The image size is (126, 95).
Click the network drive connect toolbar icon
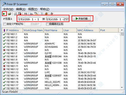[36, 14]
